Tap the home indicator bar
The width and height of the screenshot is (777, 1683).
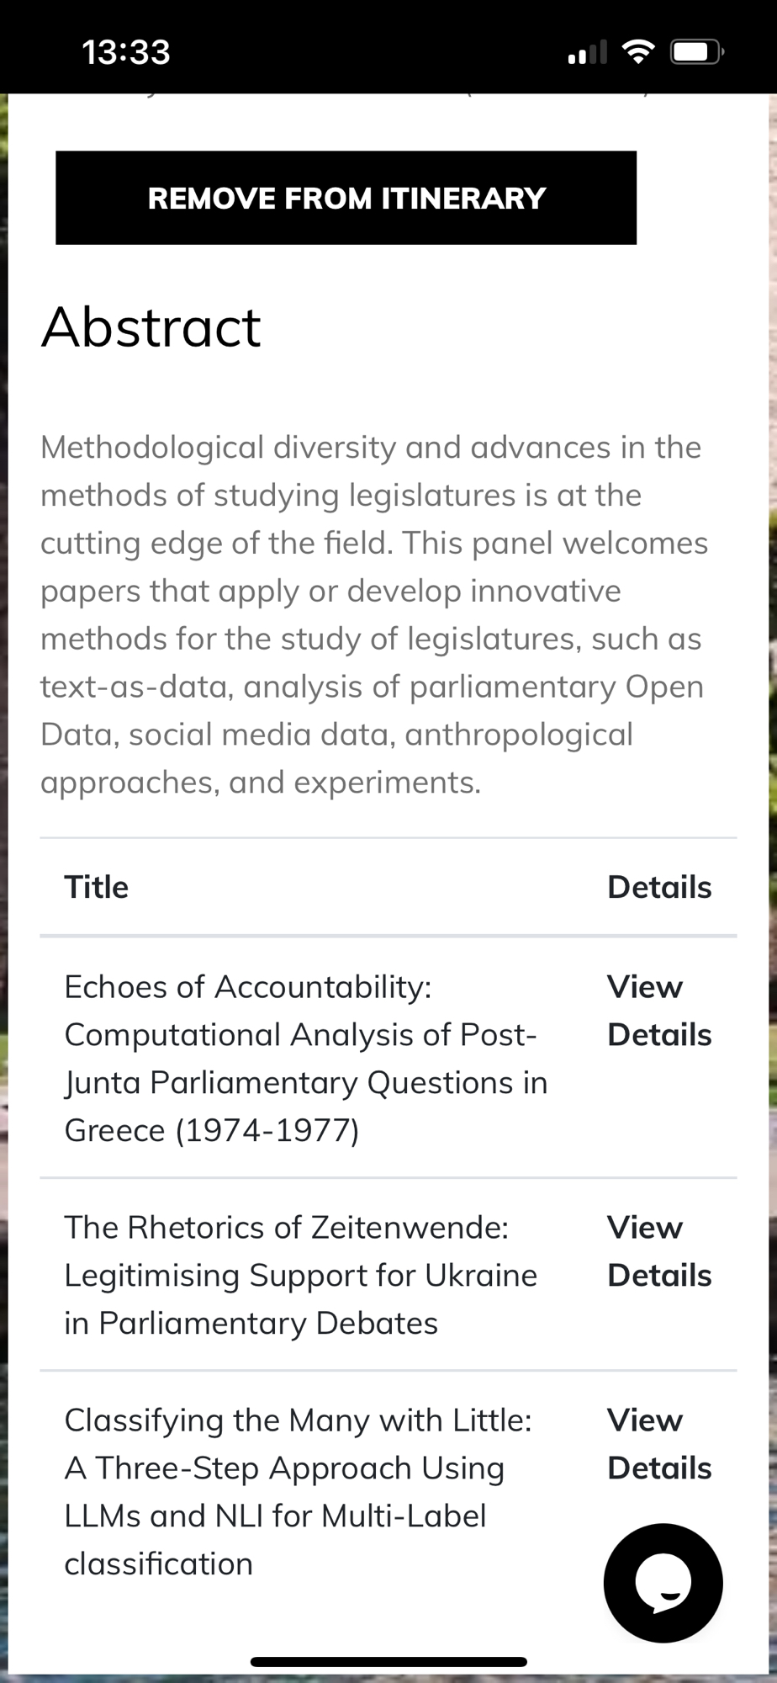click(x=388, y=1661)
